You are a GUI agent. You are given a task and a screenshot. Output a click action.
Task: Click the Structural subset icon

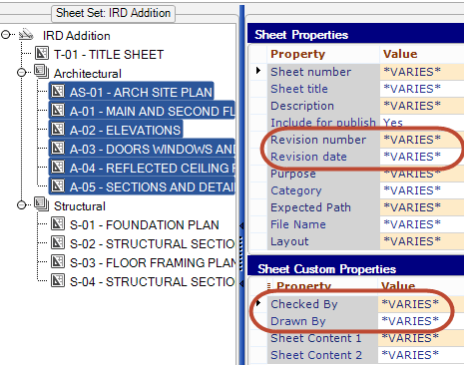point(41,204)
